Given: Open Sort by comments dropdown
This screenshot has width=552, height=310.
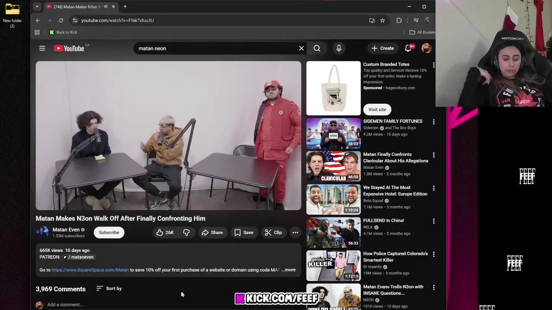Looking at the screenshot, I should pyautogui.click(x=109, y=288).
